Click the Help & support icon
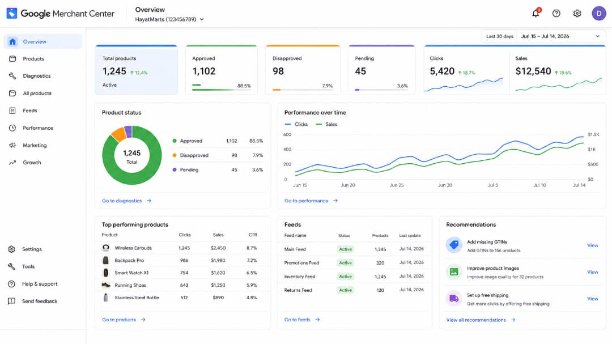The width and height of the screenshot is (612, 344). [12, 284]
